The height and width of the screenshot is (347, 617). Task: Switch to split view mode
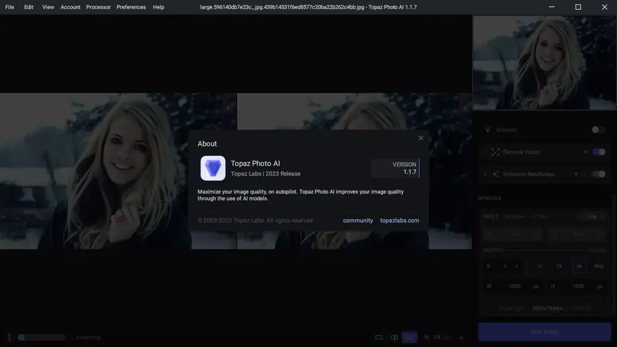pos(394,337)
